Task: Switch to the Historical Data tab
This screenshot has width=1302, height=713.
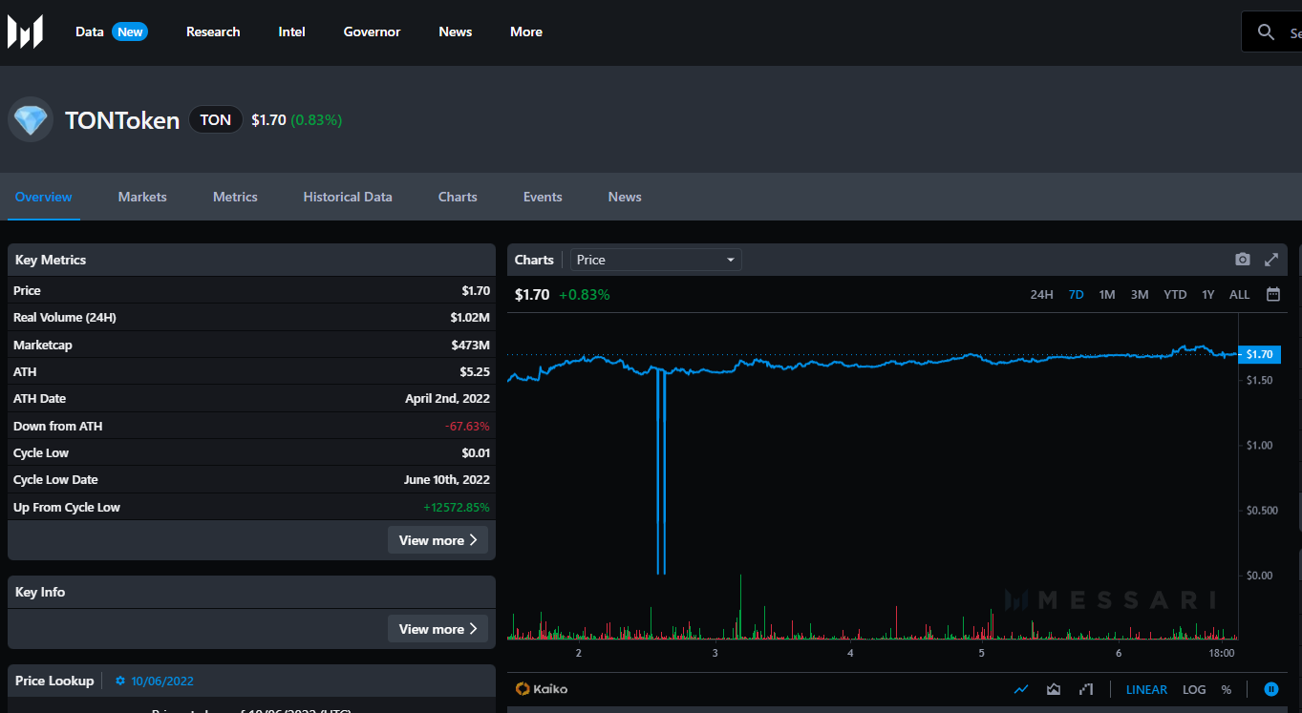Action: point(348,197)
